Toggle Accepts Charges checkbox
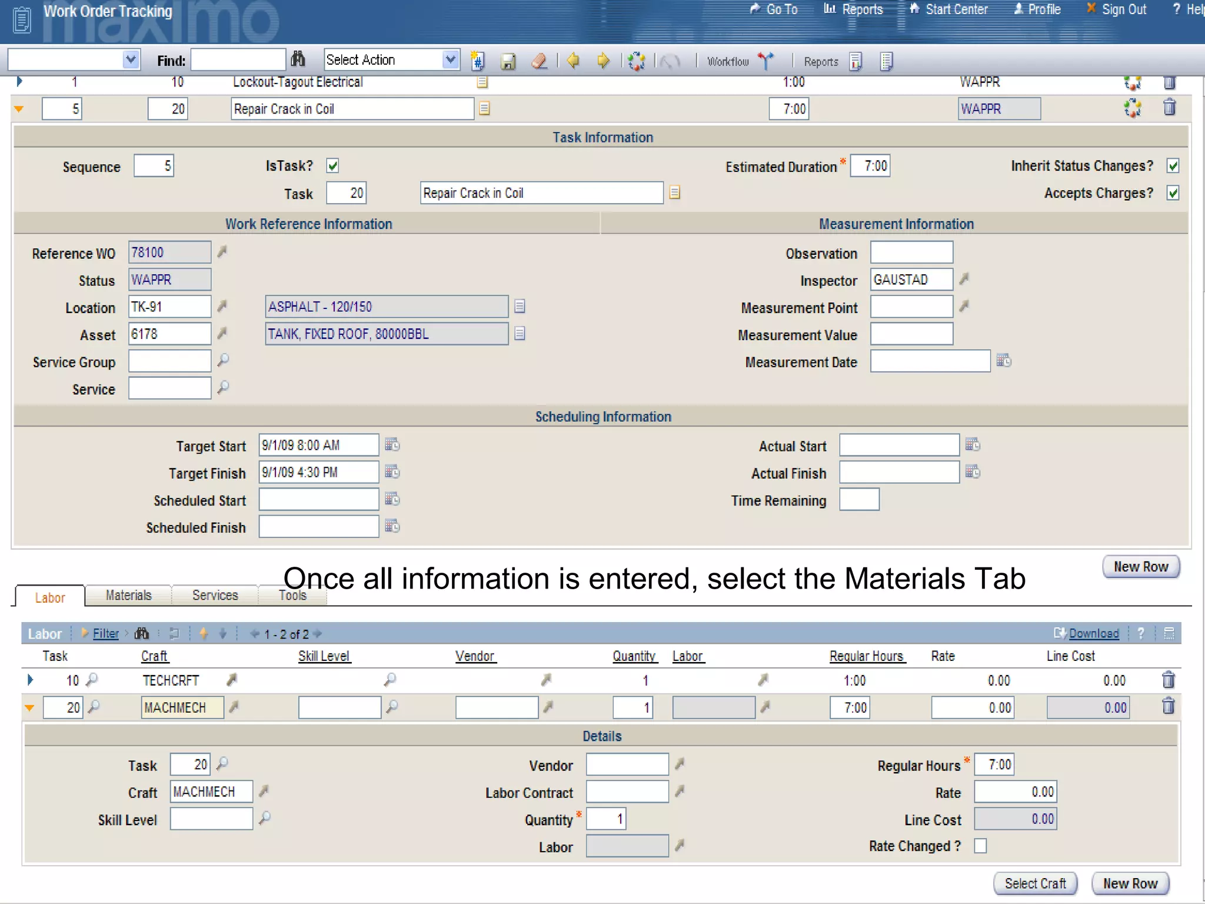 point(1173,193)
